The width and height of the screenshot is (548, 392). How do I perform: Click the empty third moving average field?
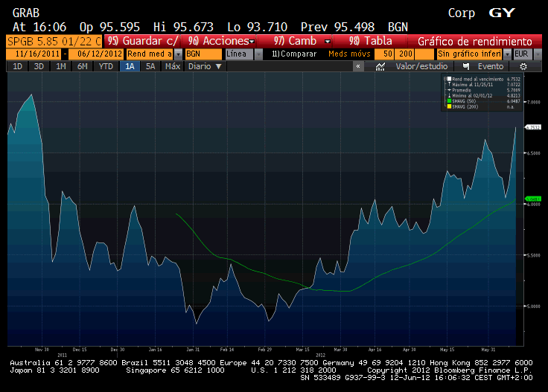pos(424,54)
